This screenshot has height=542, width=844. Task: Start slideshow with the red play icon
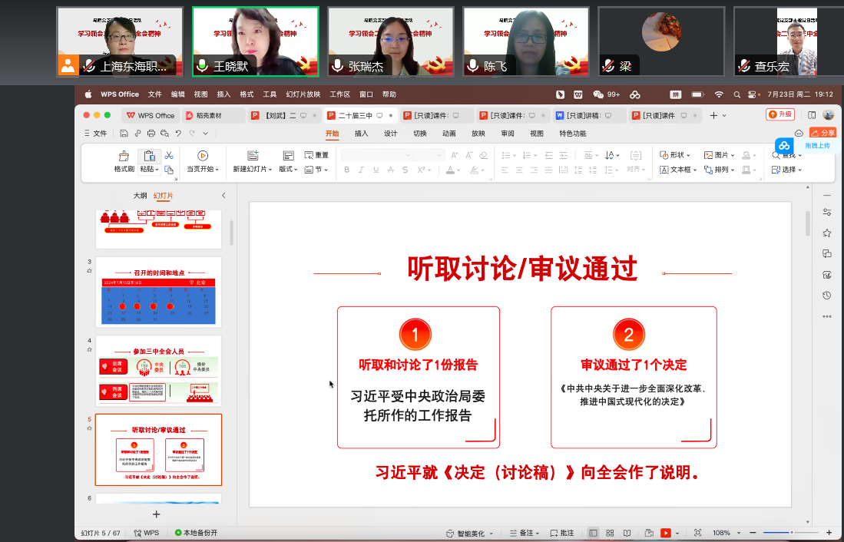coord(665,533)
